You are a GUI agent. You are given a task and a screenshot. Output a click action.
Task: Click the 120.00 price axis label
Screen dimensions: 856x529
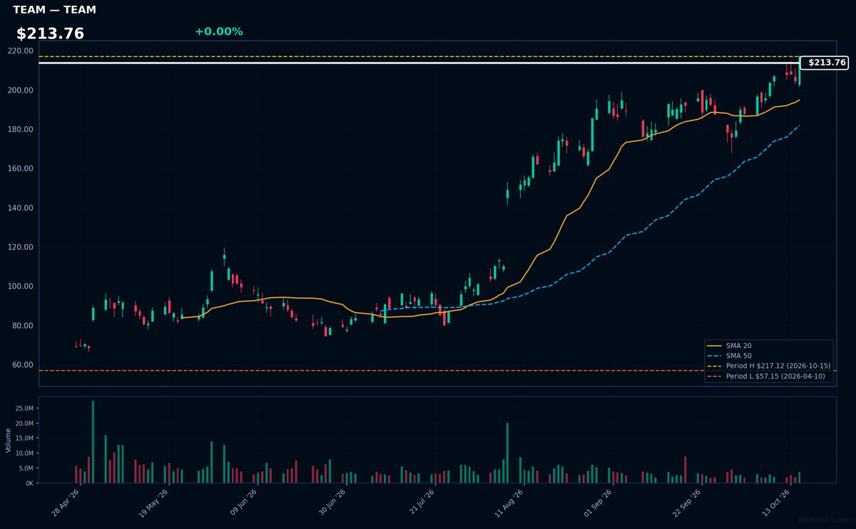pos(20,247)
